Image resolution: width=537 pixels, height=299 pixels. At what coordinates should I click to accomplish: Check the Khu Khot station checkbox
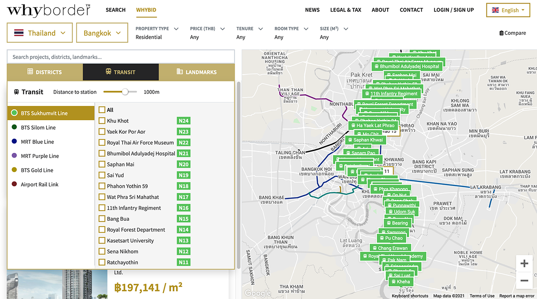pos(102,121)
